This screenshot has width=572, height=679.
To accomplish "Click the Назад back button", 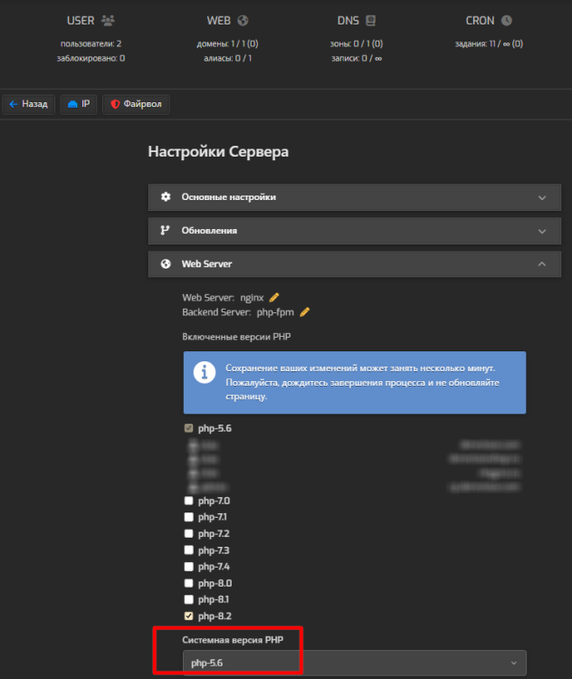I will pyautogui.click(x=28, y=104).
